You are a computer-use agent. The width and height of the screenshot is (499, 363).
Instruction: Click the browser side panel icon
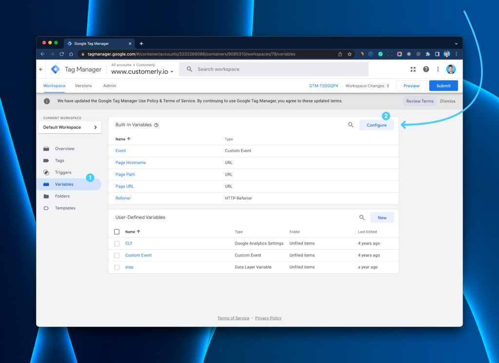437,54
